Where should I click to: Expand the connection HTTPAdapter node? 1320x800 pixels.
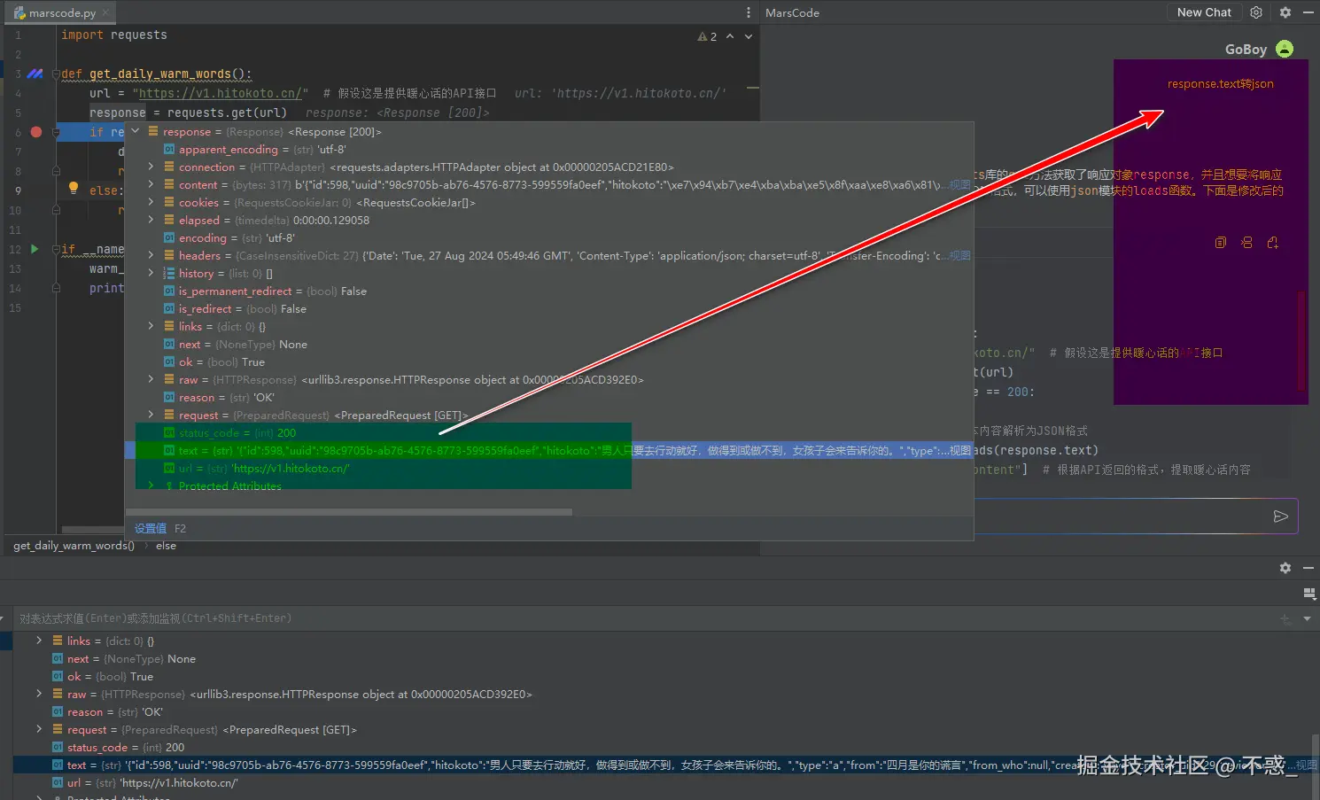point(151,167)
